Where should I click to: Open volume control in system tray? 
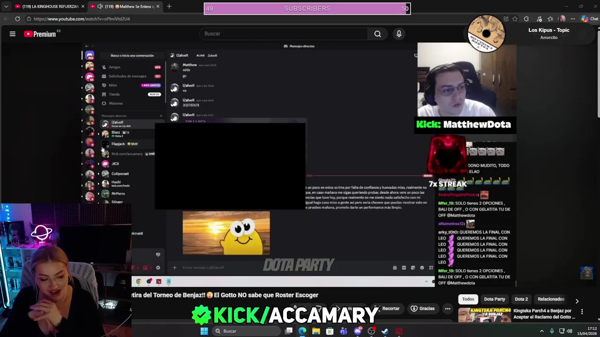(x=570, y=331)
